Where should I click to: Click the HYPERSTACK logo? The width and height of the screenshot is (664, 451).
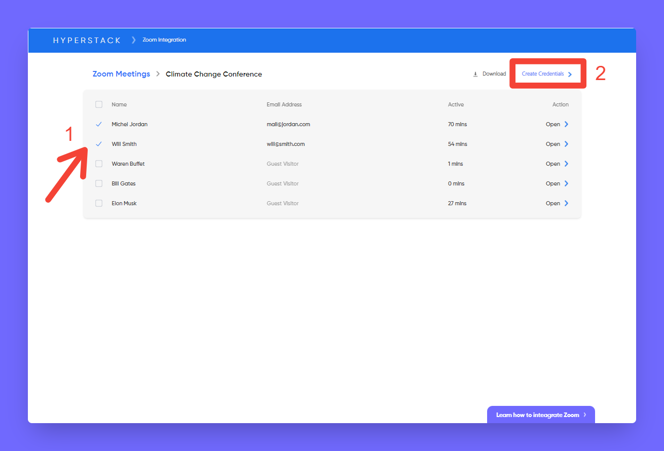click(x=87, y=40)
